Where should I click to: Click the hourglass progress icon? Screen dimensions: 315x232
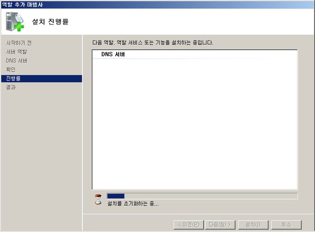[98, 200]
